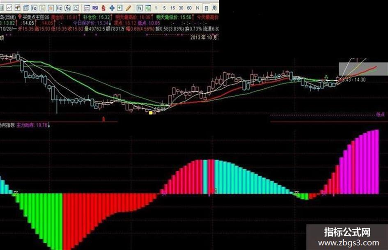Click the 明天最低价 15.56 value

click(x=174, y=17)
